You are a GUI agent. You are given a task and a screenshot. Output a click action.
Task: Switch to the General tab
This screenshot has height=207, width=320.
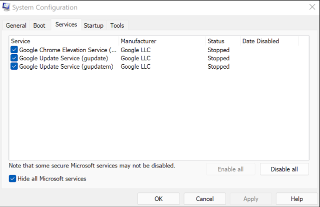pyautogui.click(x=16, y=26)
